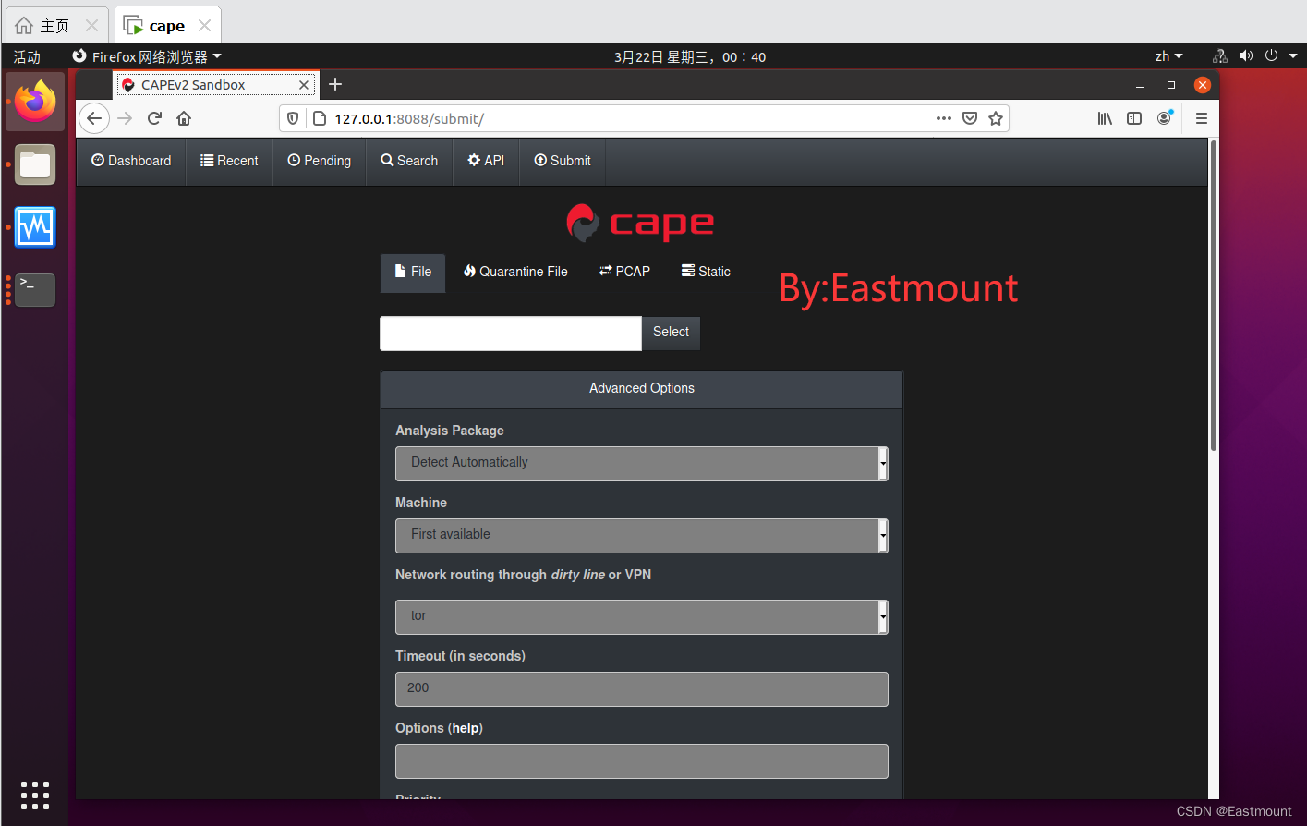Go back to the previous page
This screenshot has width=1307, height=826.
tap(94, 118)
